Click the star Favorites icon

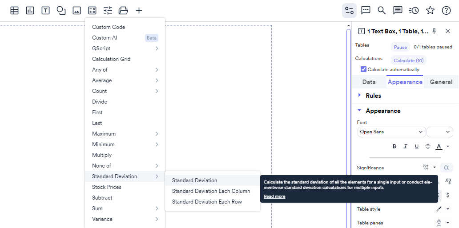coord(430,11)
